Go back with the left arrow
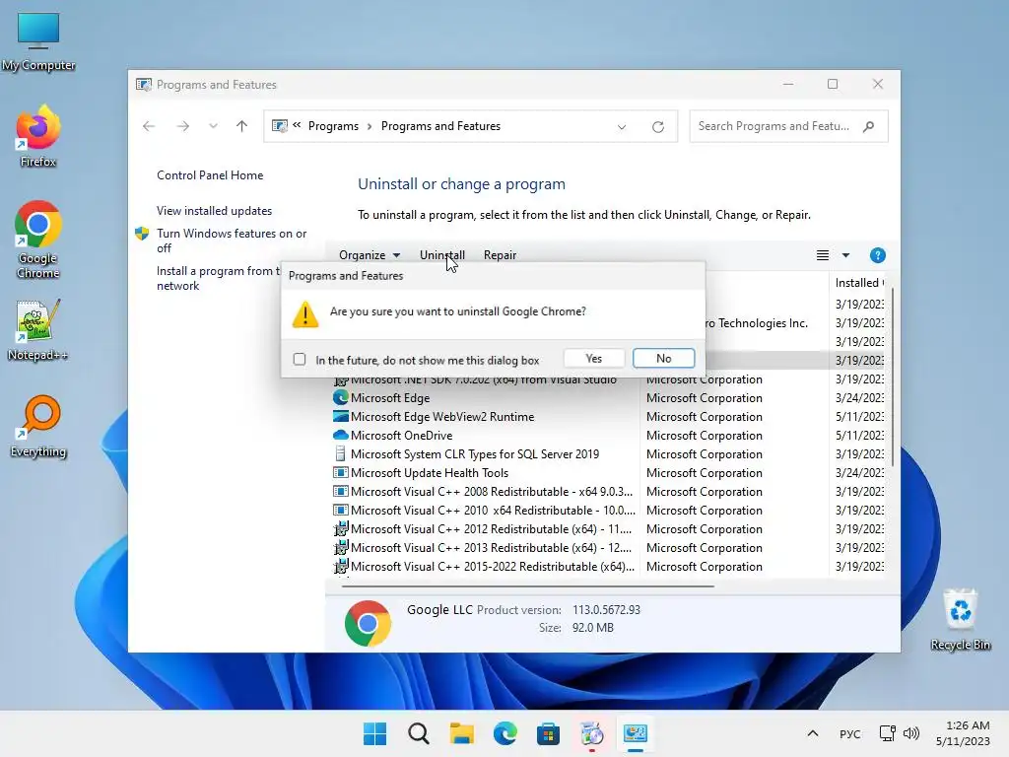Screen dimensions: 1009x757 click(149, 126)
